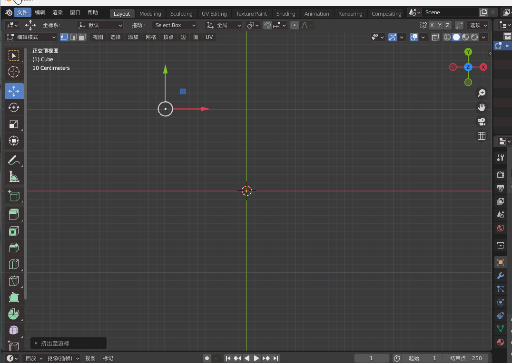Activate the Move tool
512x363 pixels.
click(x=14, y=91)
